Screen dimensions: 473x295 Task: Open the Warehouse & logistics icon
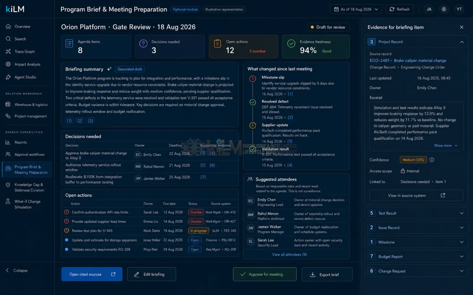[8, 104]
